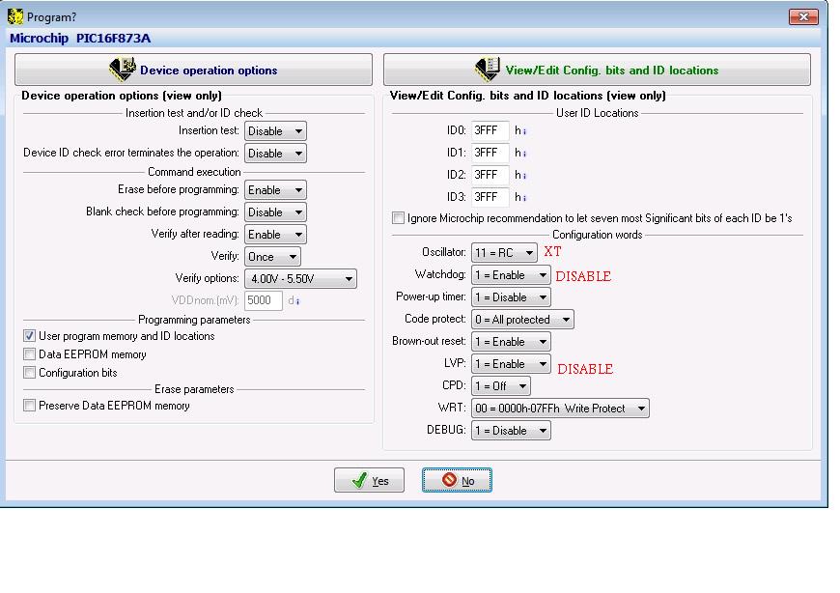Screen dimensions: 840x593
Task: Click the ID2 value field
Action: point(490,175)
